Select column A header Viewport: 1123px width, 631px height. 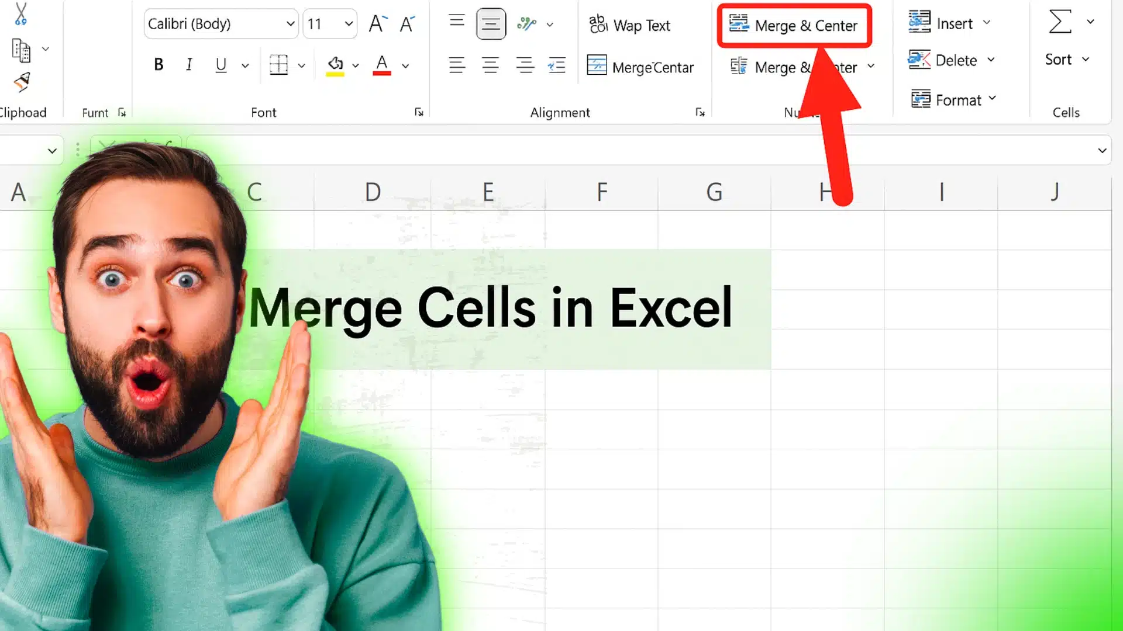pyautogui.click(x=19, y=192)
